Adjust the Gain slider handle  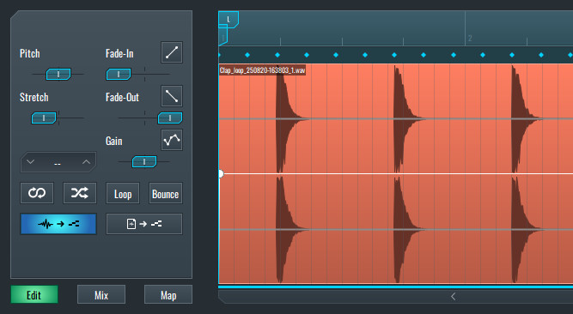click(144, 161)
